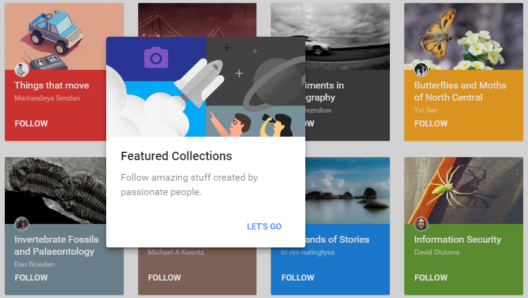Follow the Things that move collection
The height and width of the screenshot is (298, 528).
click(x=31, y=123)
